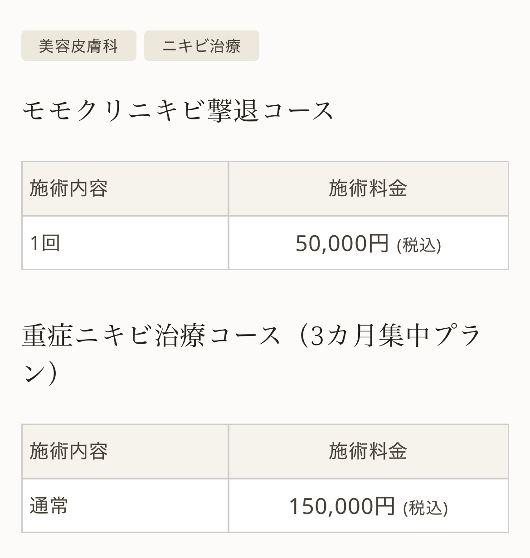The image size is (530, 558).
Task: Click the 重症ニキビ治療コース heading text
Action: coord(151,336)
